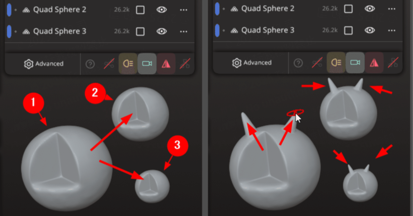Click the red symmetry triangle icon in right panel

374,63
